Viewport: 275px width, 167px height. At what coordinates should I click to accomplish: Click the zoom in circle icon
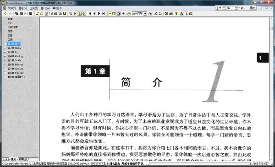tap(150, 14)
